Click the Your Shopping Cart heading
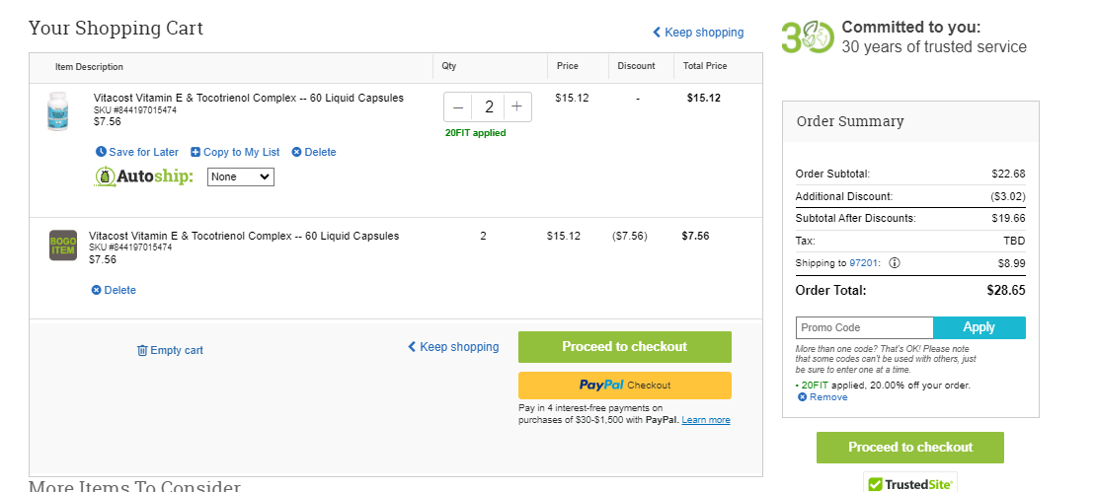This screenshot has height=492, width=1096. [x=117, y=28]
